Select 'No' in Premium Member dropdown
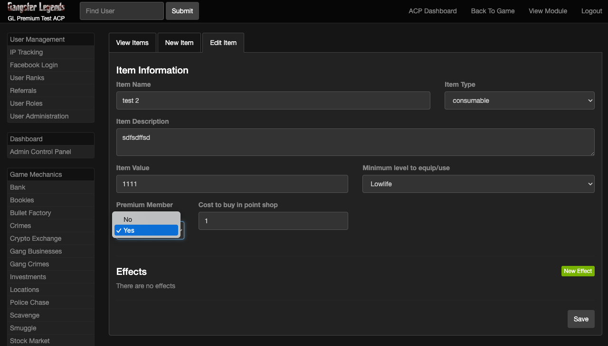 point(128,219)
